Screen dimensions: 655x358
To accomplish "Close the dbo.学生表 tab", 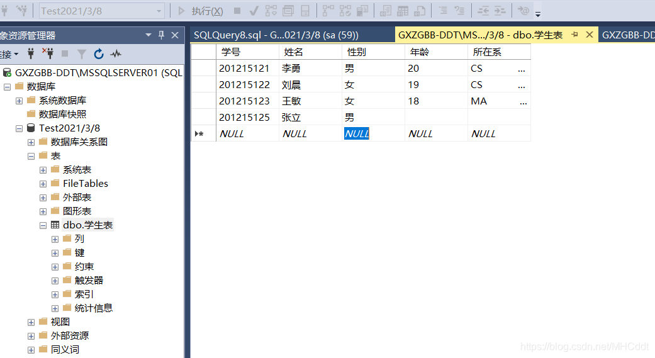I will click(590, 35).
